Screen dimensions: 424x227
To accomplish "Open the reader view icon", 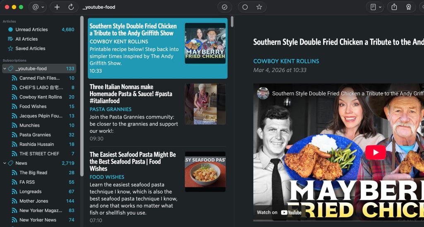I will pyautogui.click(x=373, y=7).
